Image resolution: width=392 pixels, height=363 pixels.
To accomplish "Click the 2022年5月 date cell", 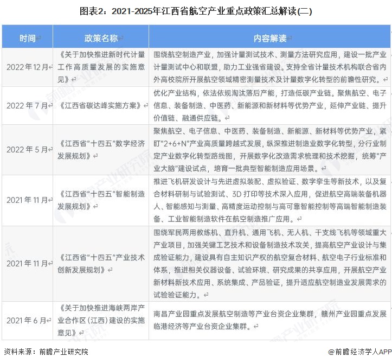I will pyautogui.click(x=28, y=149).
